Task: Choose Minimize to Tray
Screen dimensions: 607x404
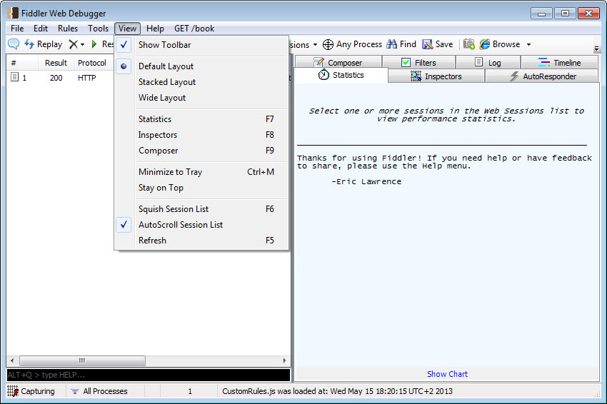Action: 205,172
